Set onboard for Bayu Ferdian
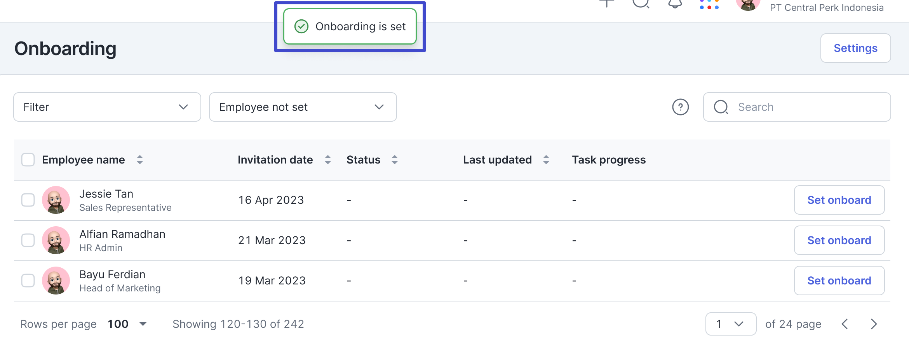The width and height of the screenshot is (909, 353). click(839, 281)
